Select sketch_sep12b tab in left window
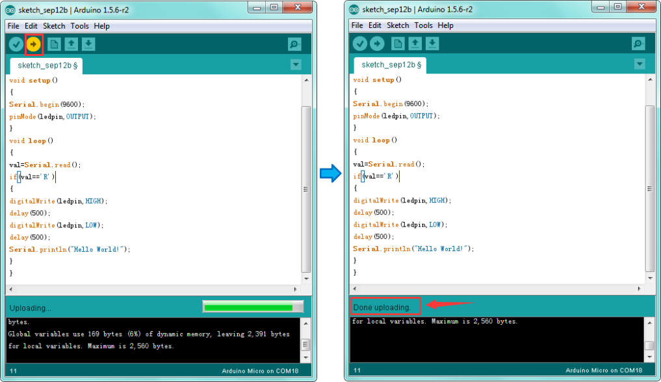This screenshot has width=661, height=382. [46, 66]
